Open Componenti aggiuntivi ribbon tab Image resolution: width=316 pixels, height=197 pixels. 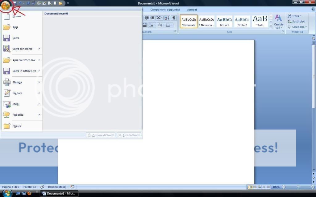[x=165, y=10]
